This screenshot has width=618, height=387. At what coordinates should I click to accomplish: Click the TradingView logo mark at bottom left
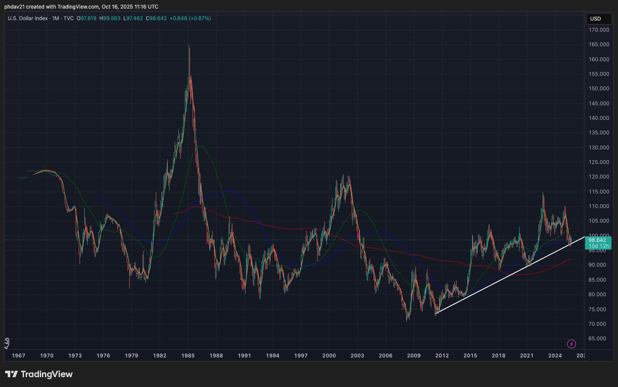point(11,374)
